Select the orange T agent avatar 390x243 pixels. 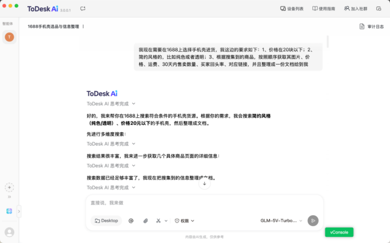[10, 37]
